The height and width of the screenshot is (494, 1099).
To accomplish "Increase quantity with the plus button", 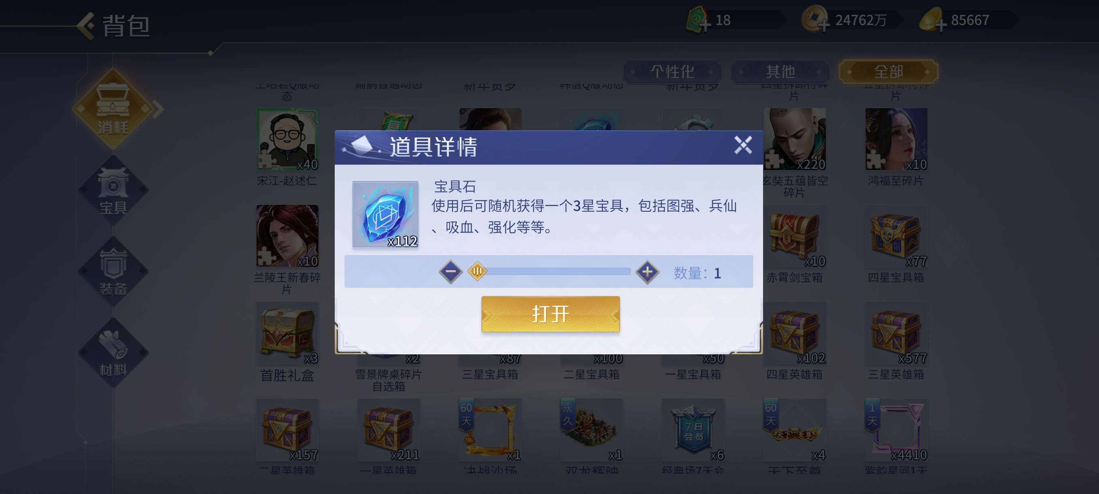I will (647, 272).
